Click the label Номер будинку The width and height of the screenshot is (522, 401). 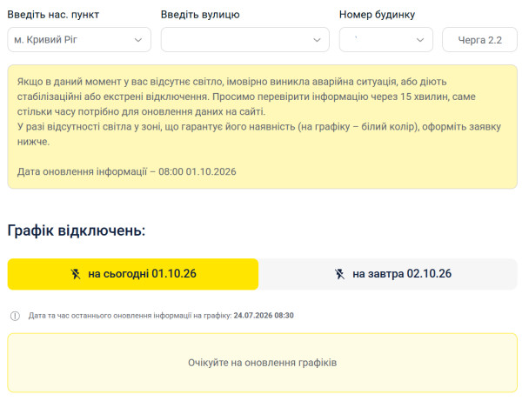378,15
